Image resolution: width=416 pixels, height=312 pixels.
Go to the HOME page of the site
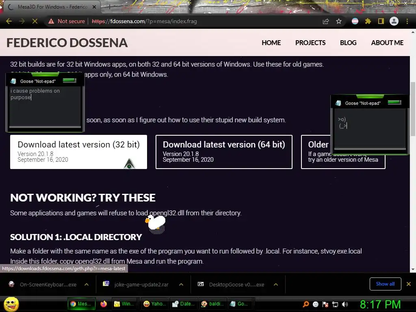coord(271,43)
